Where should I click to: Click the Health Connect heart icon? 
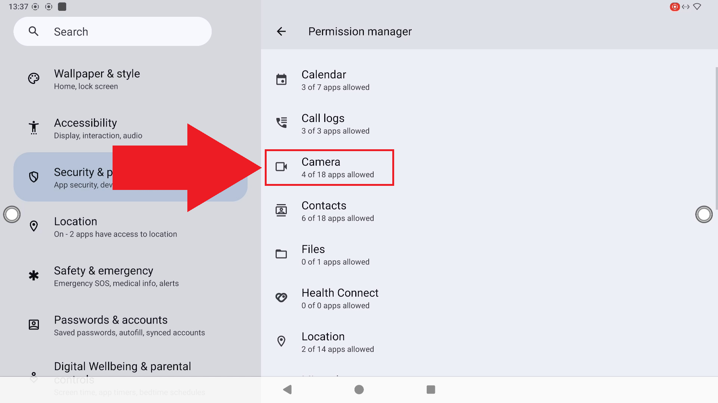tap(281, 297)
